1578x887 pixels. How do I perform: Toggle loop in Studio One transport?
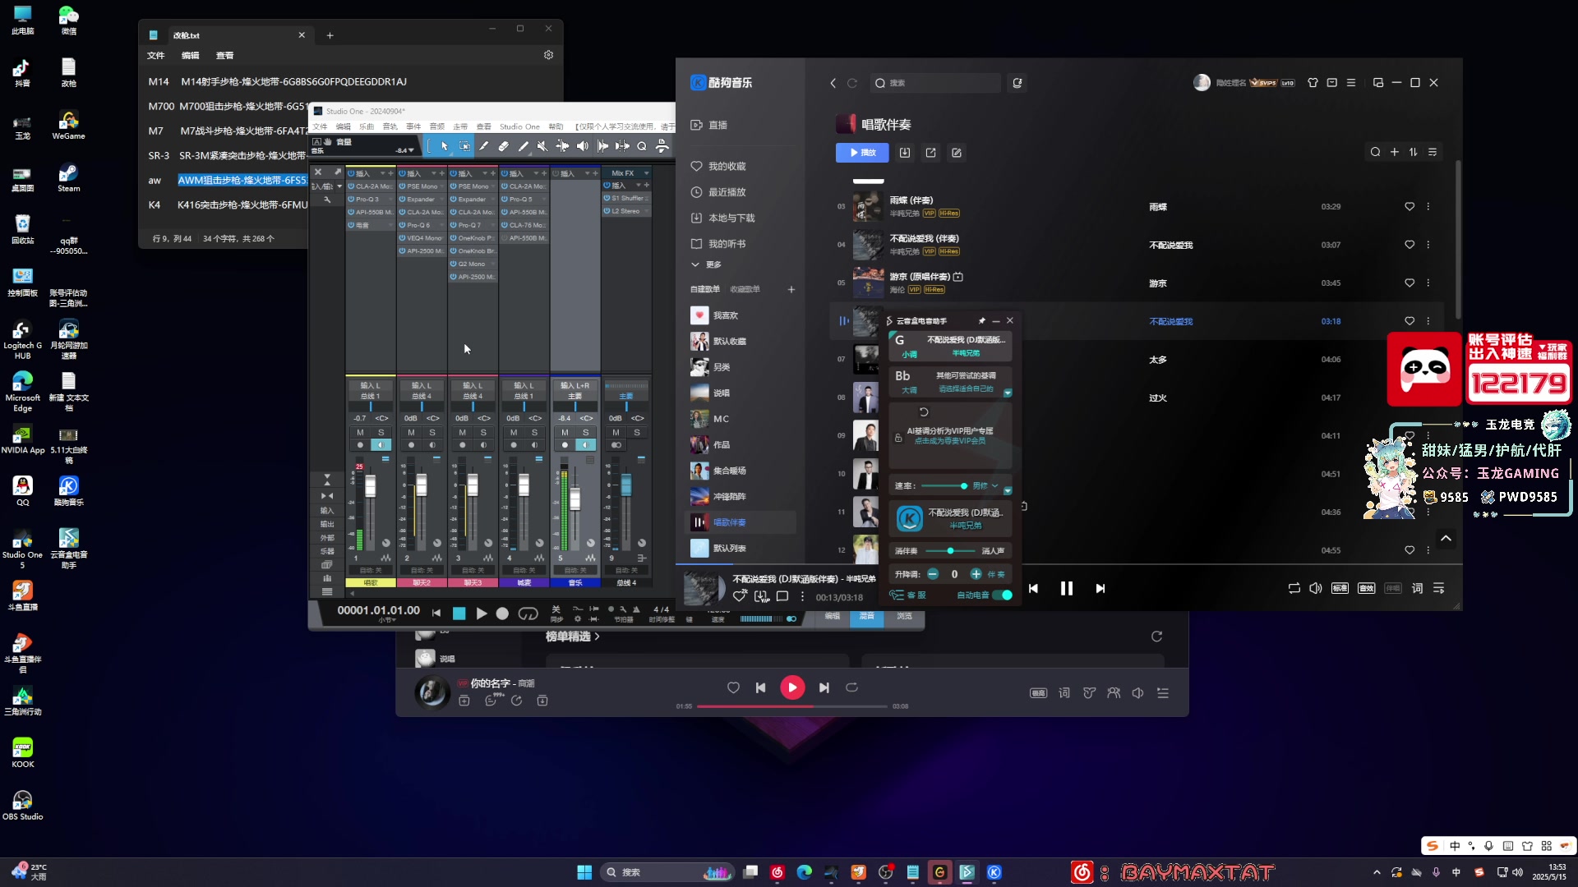point(528,614)
